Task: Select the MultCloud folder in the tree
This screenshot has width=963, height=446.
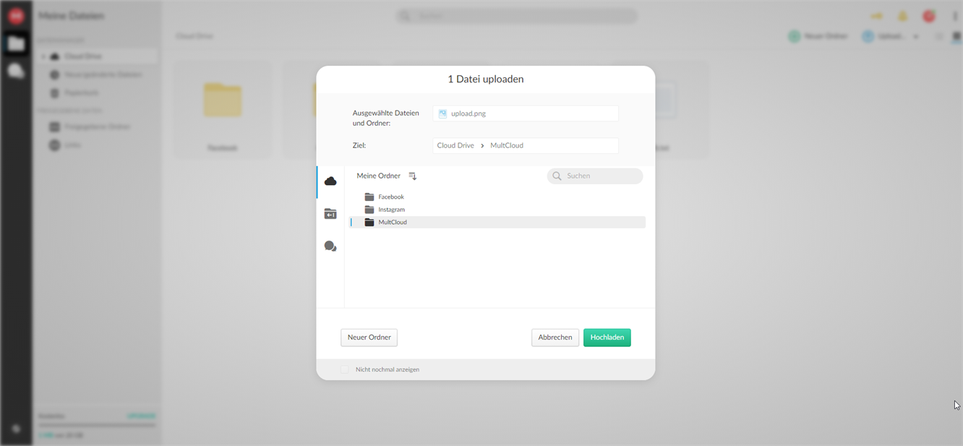Action: pyautogui.click(x=393, y=223)
